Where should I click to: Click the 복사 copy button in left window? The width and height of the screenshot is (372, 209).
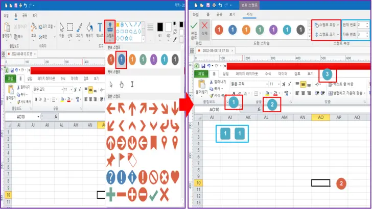click(x=18, y=36)
